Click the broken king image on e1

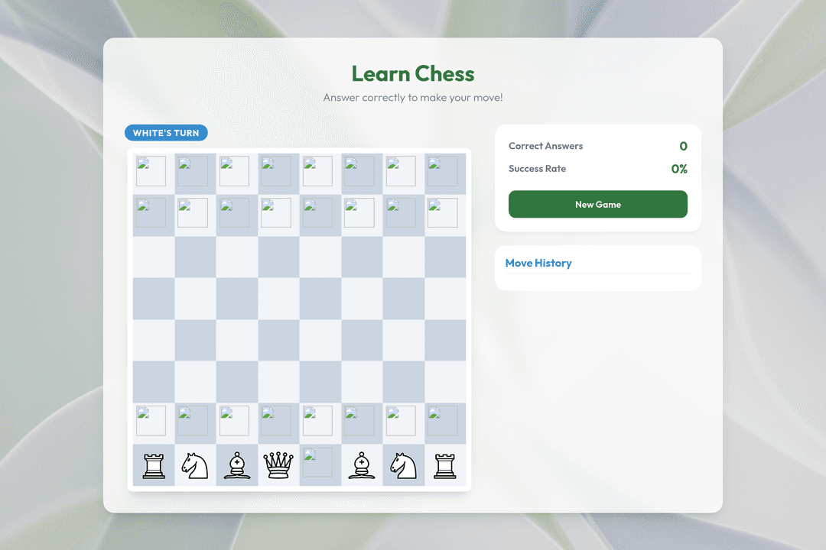tap(317, 463)
